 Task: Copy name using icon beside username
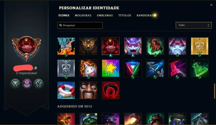tap(35, 68)
